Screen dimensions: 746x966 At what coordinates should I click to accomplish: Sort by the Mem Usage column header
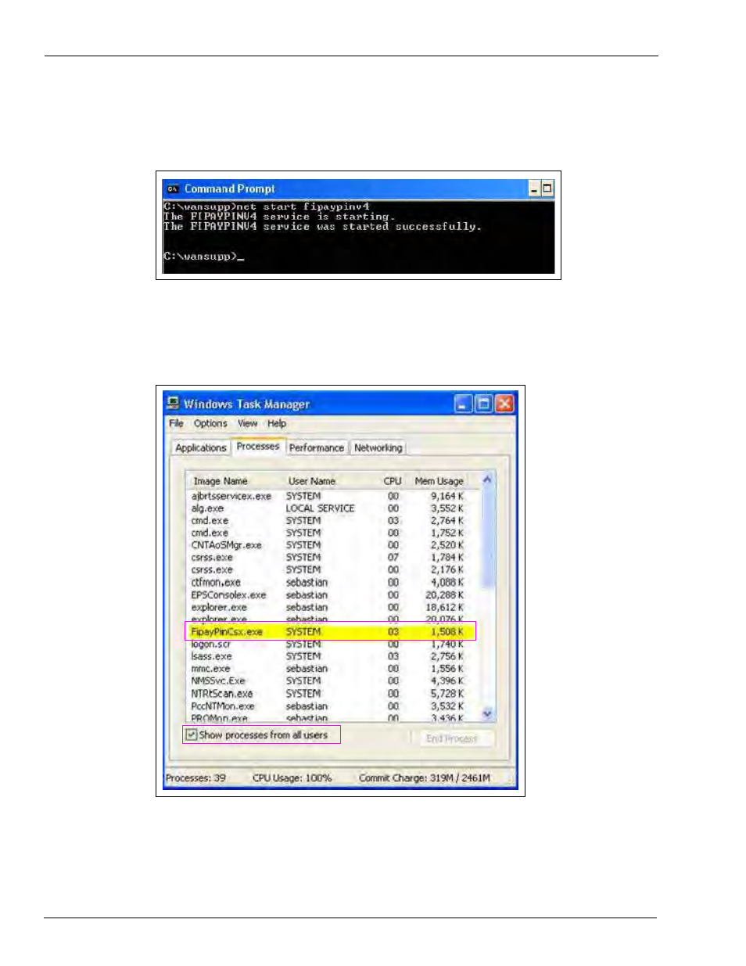click(x=439, y=481)
